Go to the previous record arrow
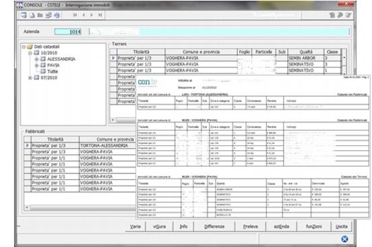Image resolution: width=372 pixels, height=247 pixels. pos(84,15)
